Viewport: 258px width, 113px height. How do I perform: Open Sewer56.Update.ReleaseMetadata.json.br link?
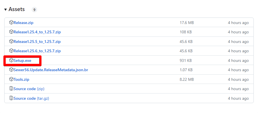(x=51, y=70)
